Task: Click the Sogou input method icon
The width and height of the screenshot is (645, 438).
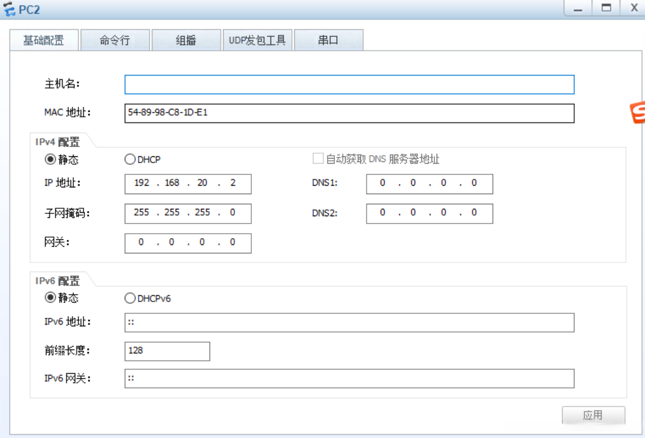Action: [638, 112]
